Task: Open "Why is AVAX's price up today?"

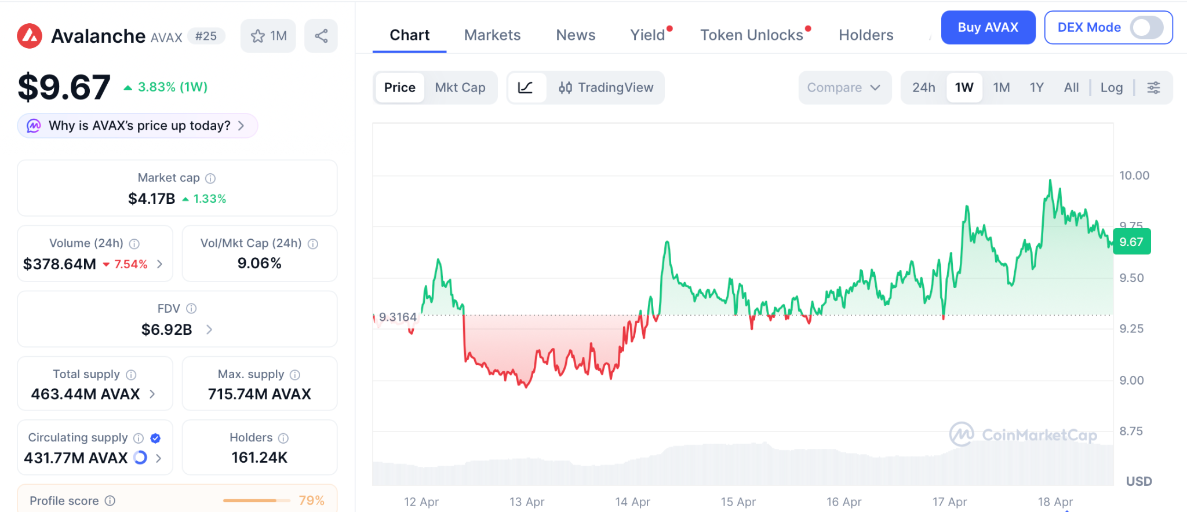Action: click(138, 126)
